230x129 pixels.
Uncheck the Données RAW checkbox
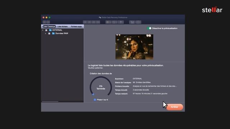tap(49, 33)
